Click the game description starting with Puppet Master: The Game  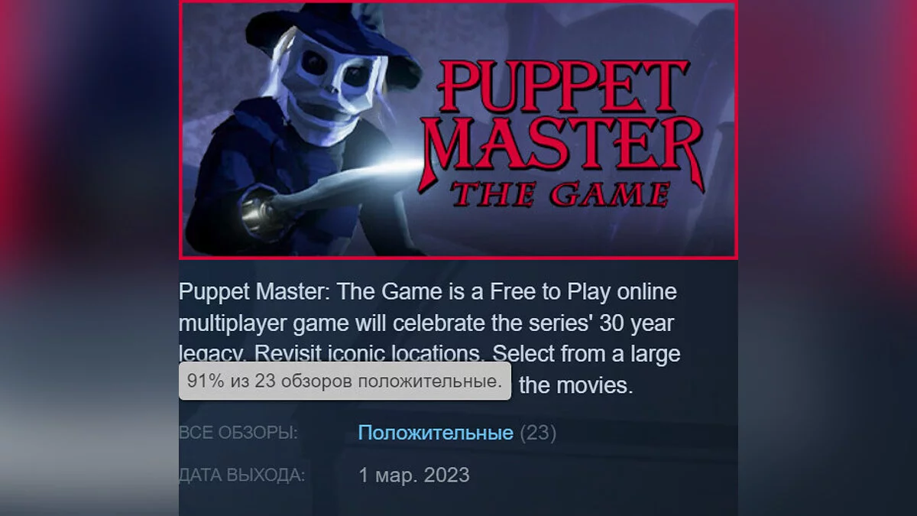[x=429, y=338]
